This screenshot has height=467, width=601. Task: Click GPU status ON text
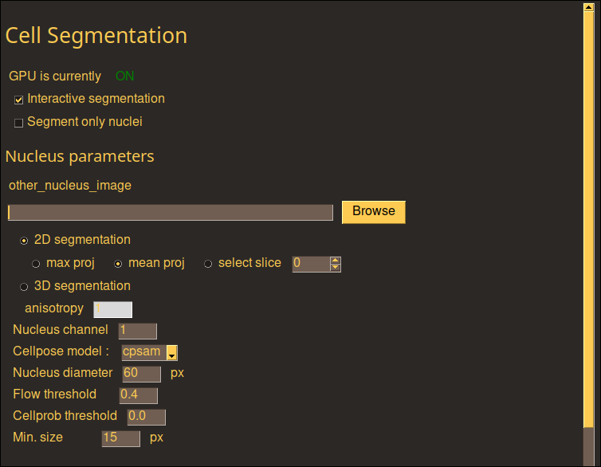tap(125, 76)
